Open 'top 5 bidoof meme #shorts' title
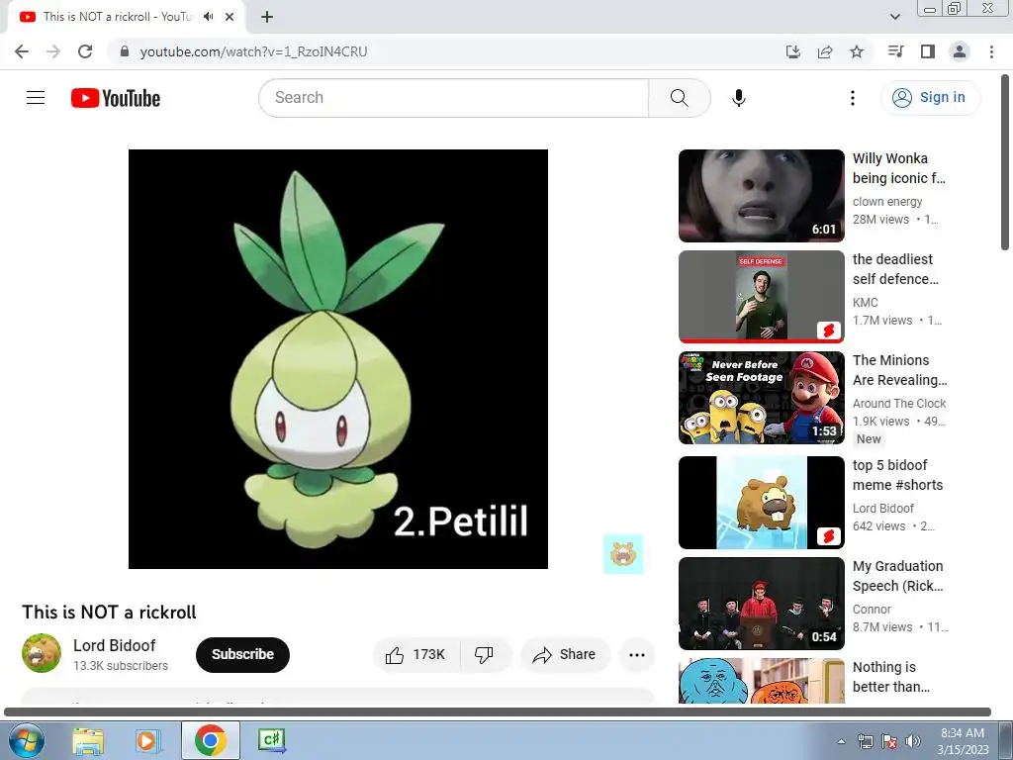Screen dimensions: 1013x760 tap(897, 475)
